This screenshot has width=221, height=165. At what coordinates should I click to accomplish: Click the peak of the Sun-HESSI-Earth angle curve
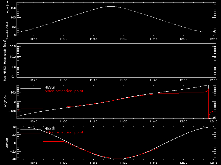[111, 6]
